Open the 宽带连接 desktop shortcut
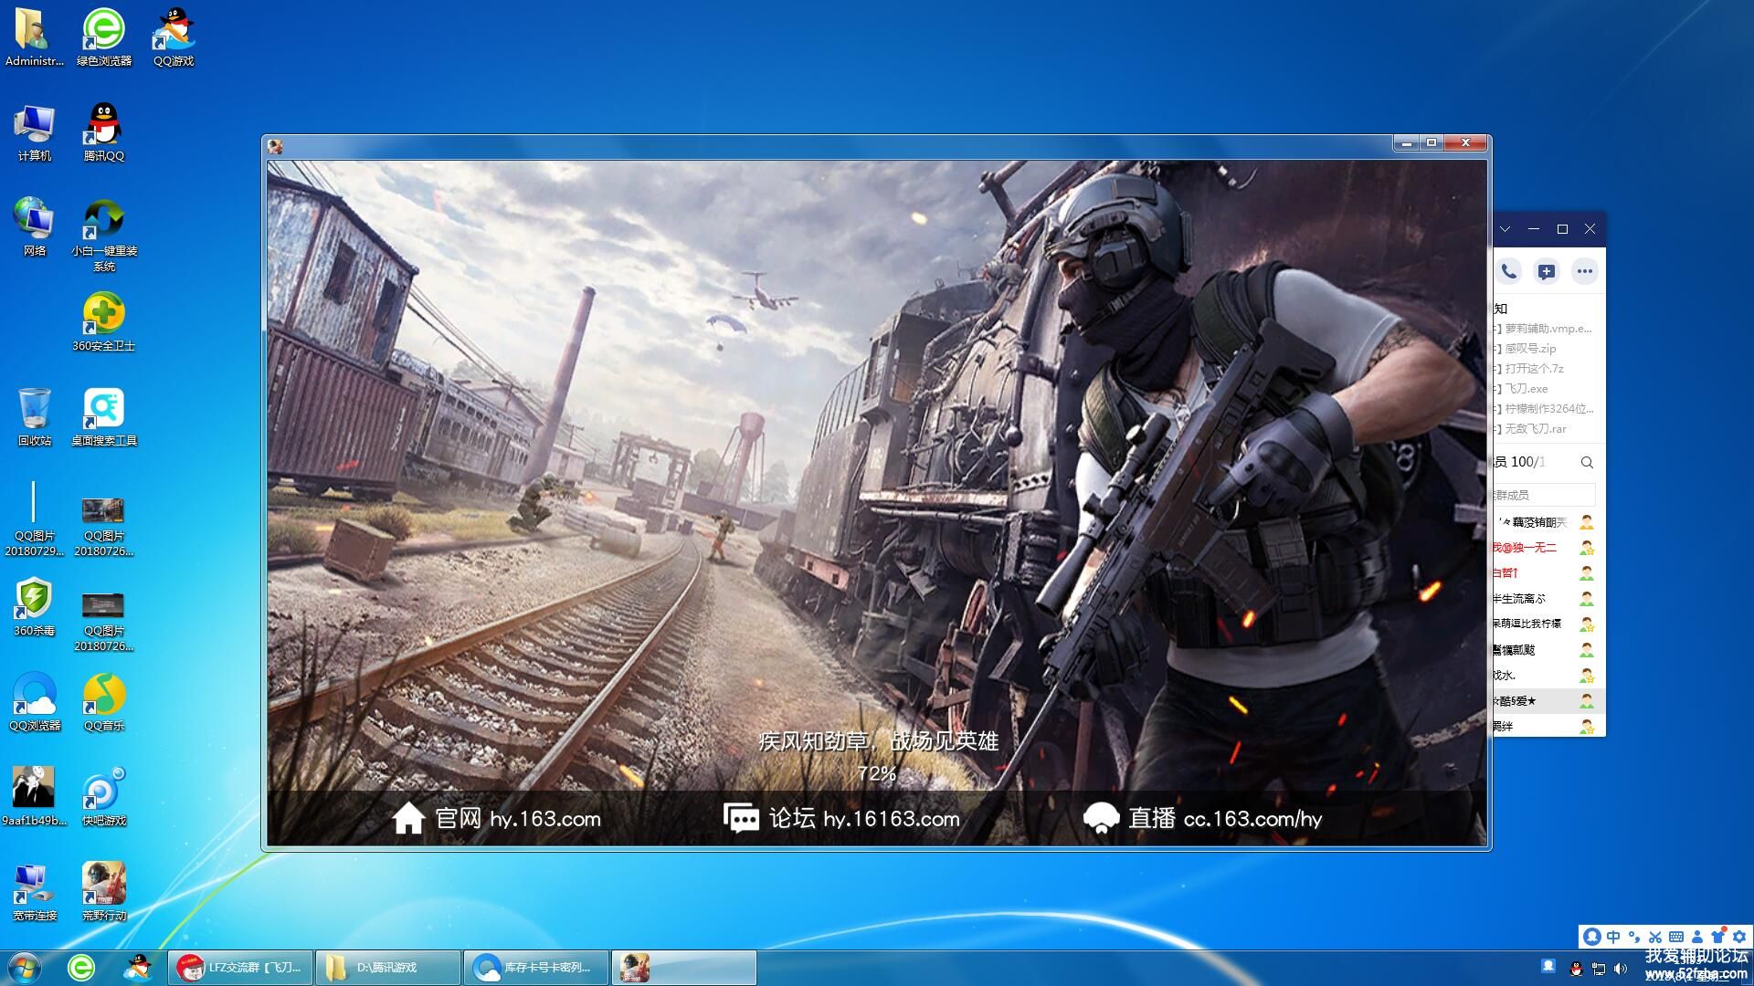The width and height of the screenshot is (1754, 986). 34,892
